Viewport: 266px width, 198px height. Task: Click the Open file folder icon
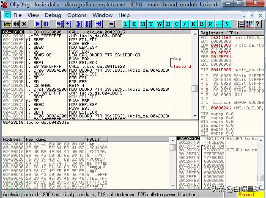tap(7, 24)
